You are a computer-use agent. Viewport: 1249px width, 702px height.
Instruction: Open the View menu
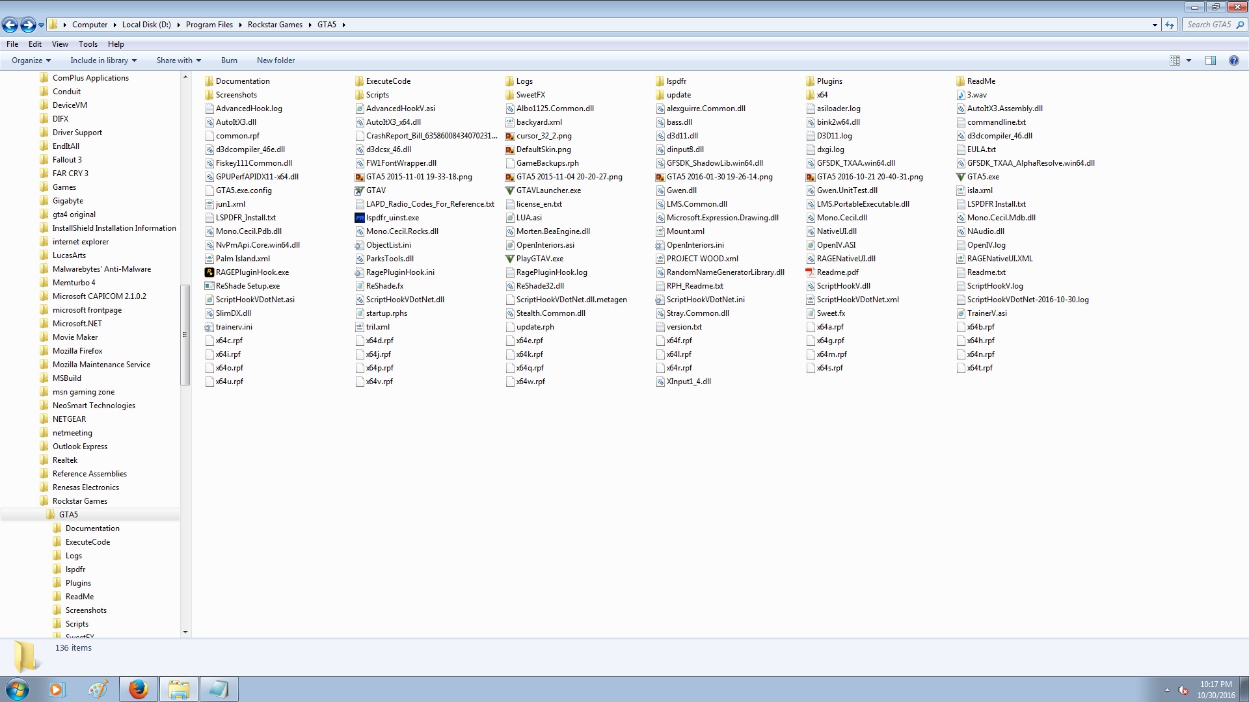[60, 44]
